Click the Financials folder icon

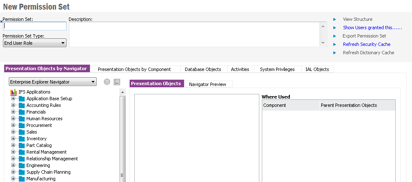point(22,112)
